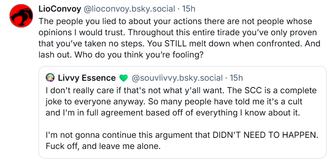The height and width of the screenshot is (161, 332).
Task: Open the @lioconvoy.bsky.social handle link
Action: tap(129, 9)
